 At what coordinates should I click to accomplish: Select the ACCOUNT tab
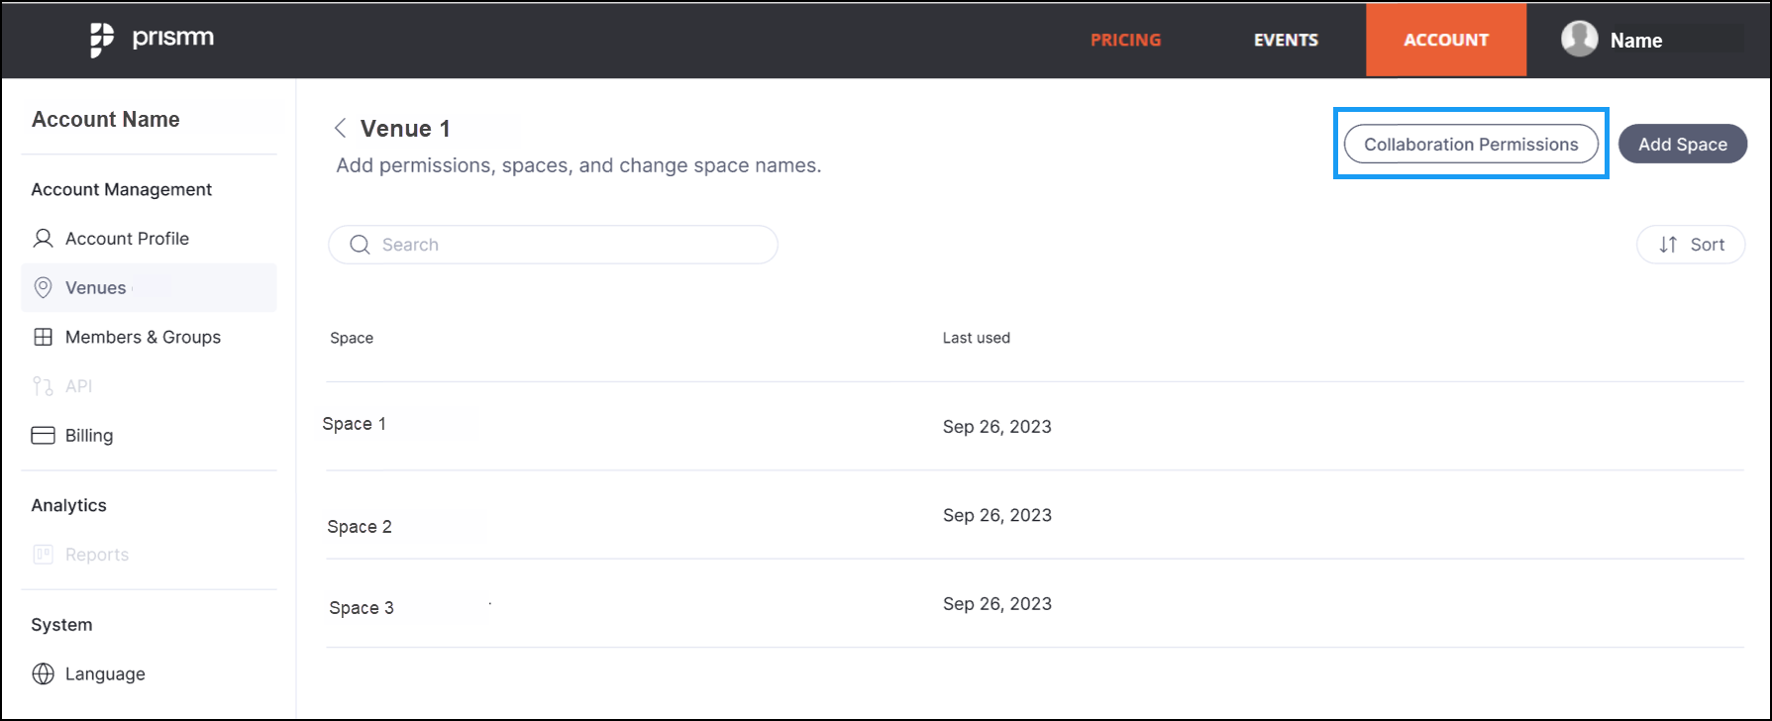[x=1446, y=40]
